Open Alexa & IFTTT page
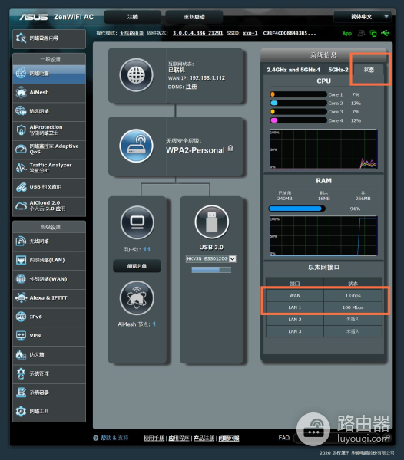Viewport: 404px width, 460px height. click(49, 298)
